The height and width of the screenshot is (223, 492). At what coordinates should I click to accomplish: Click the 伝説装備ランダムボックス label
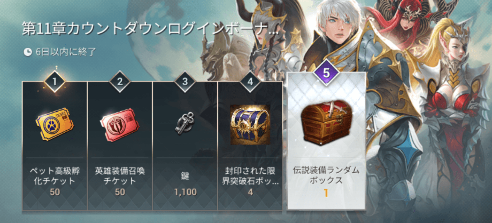tap(326, 175)
